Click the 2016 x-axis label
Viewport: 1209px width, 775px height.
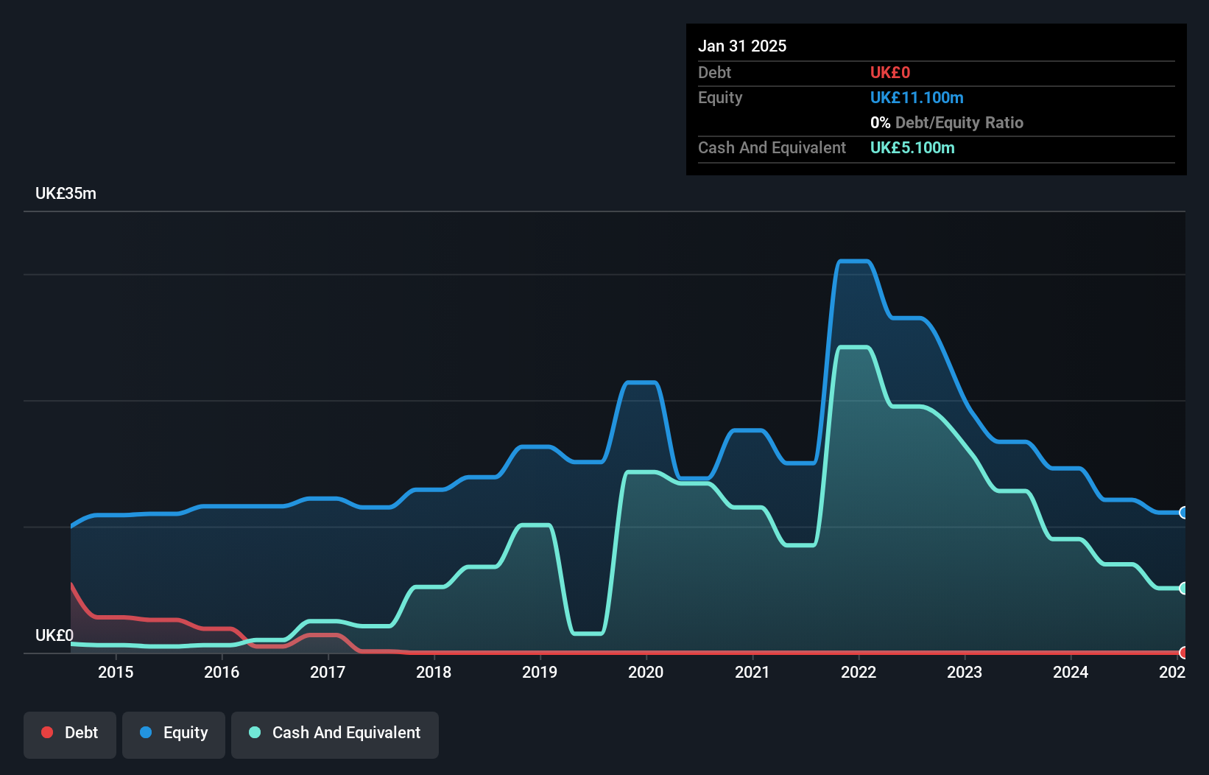click(222, 672)
